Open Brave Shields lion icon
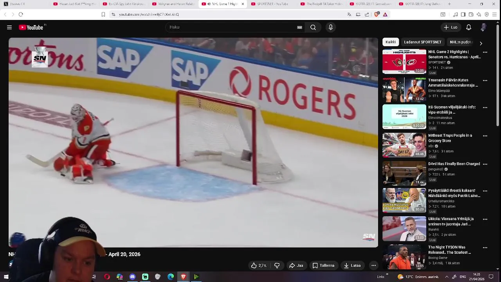Viewport: 501px width, 282px height. pos(377,14)
